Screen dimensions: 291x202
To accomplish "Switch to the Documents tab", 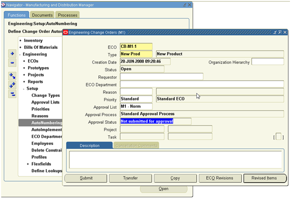I will coord(42,15).
